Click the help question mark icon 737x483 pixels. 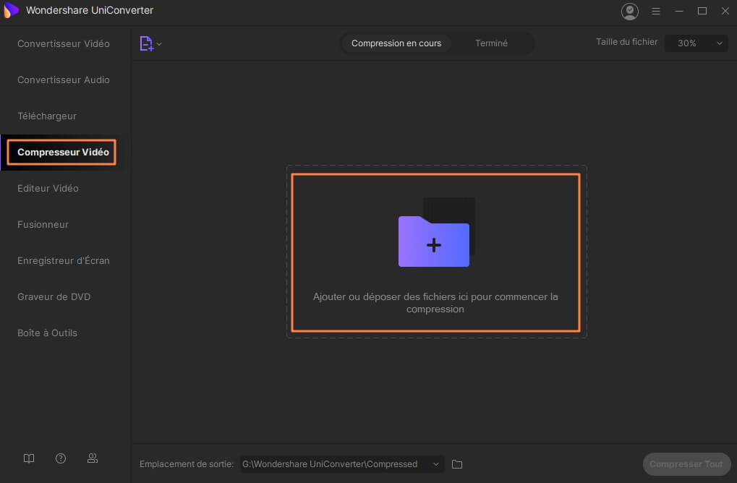pyautogui.click(x=61, y=458)
